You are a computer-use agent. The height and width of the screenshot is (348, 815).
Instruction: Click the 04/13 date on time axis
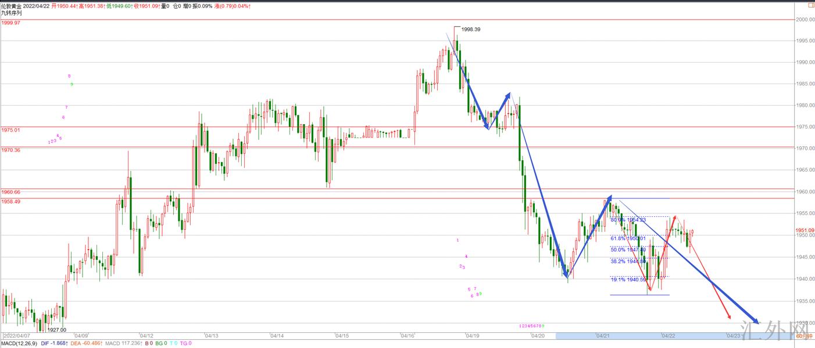[211, 336]
